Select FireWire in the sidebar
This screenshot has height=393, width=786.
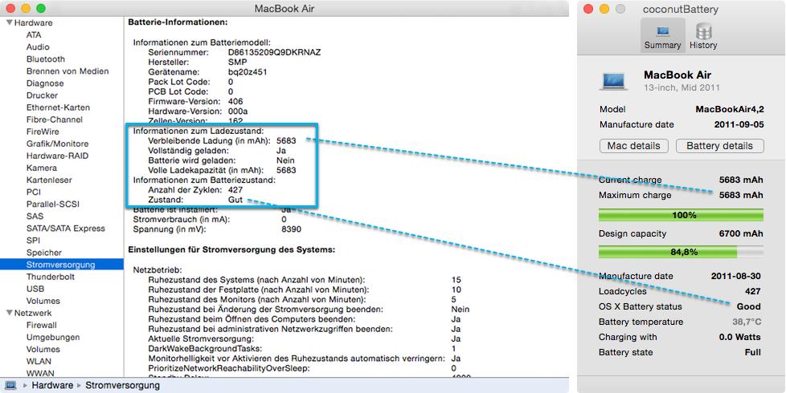click(x=43, y=132)
